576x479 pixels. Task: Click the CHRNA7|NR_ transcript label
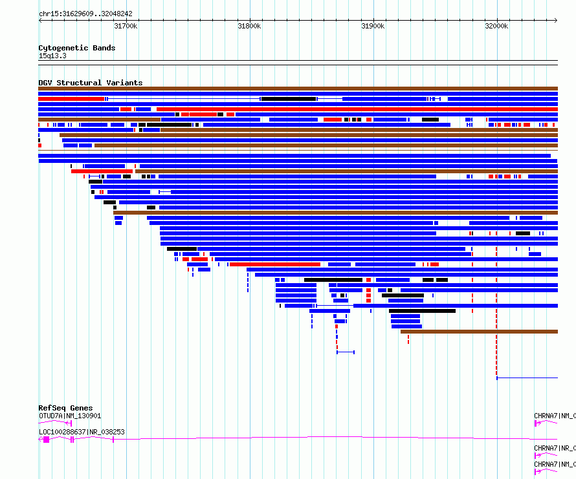click(555, 448)
